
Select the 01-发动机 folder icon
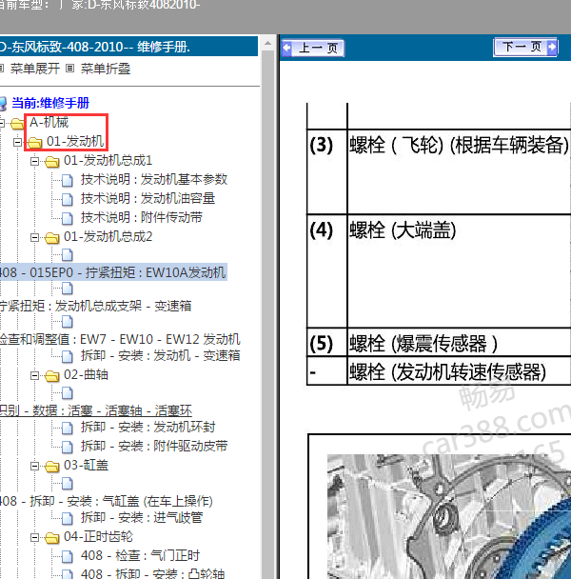34,143
